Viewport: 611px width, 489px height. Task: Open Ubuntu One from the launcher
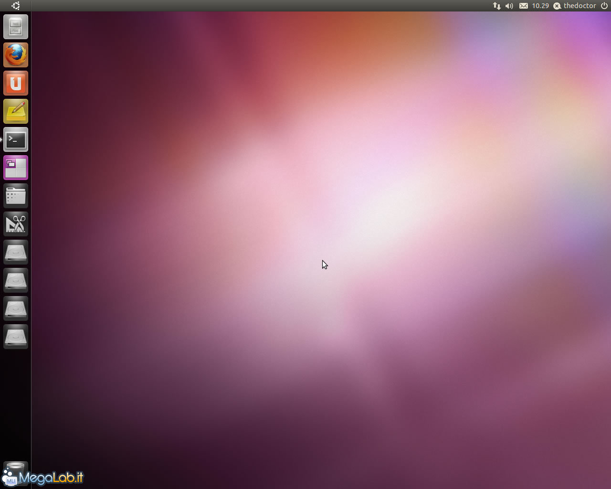pos(16,83)
